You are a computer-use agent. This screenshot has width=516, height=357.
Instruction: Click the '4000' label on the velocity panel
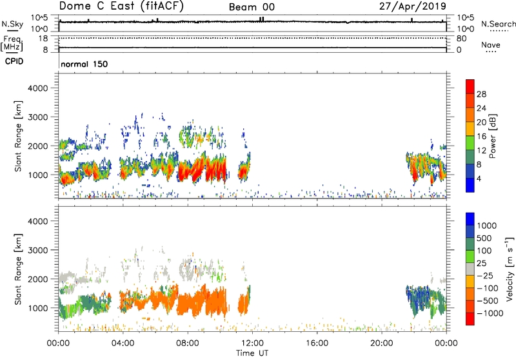[x=38, y=221]
